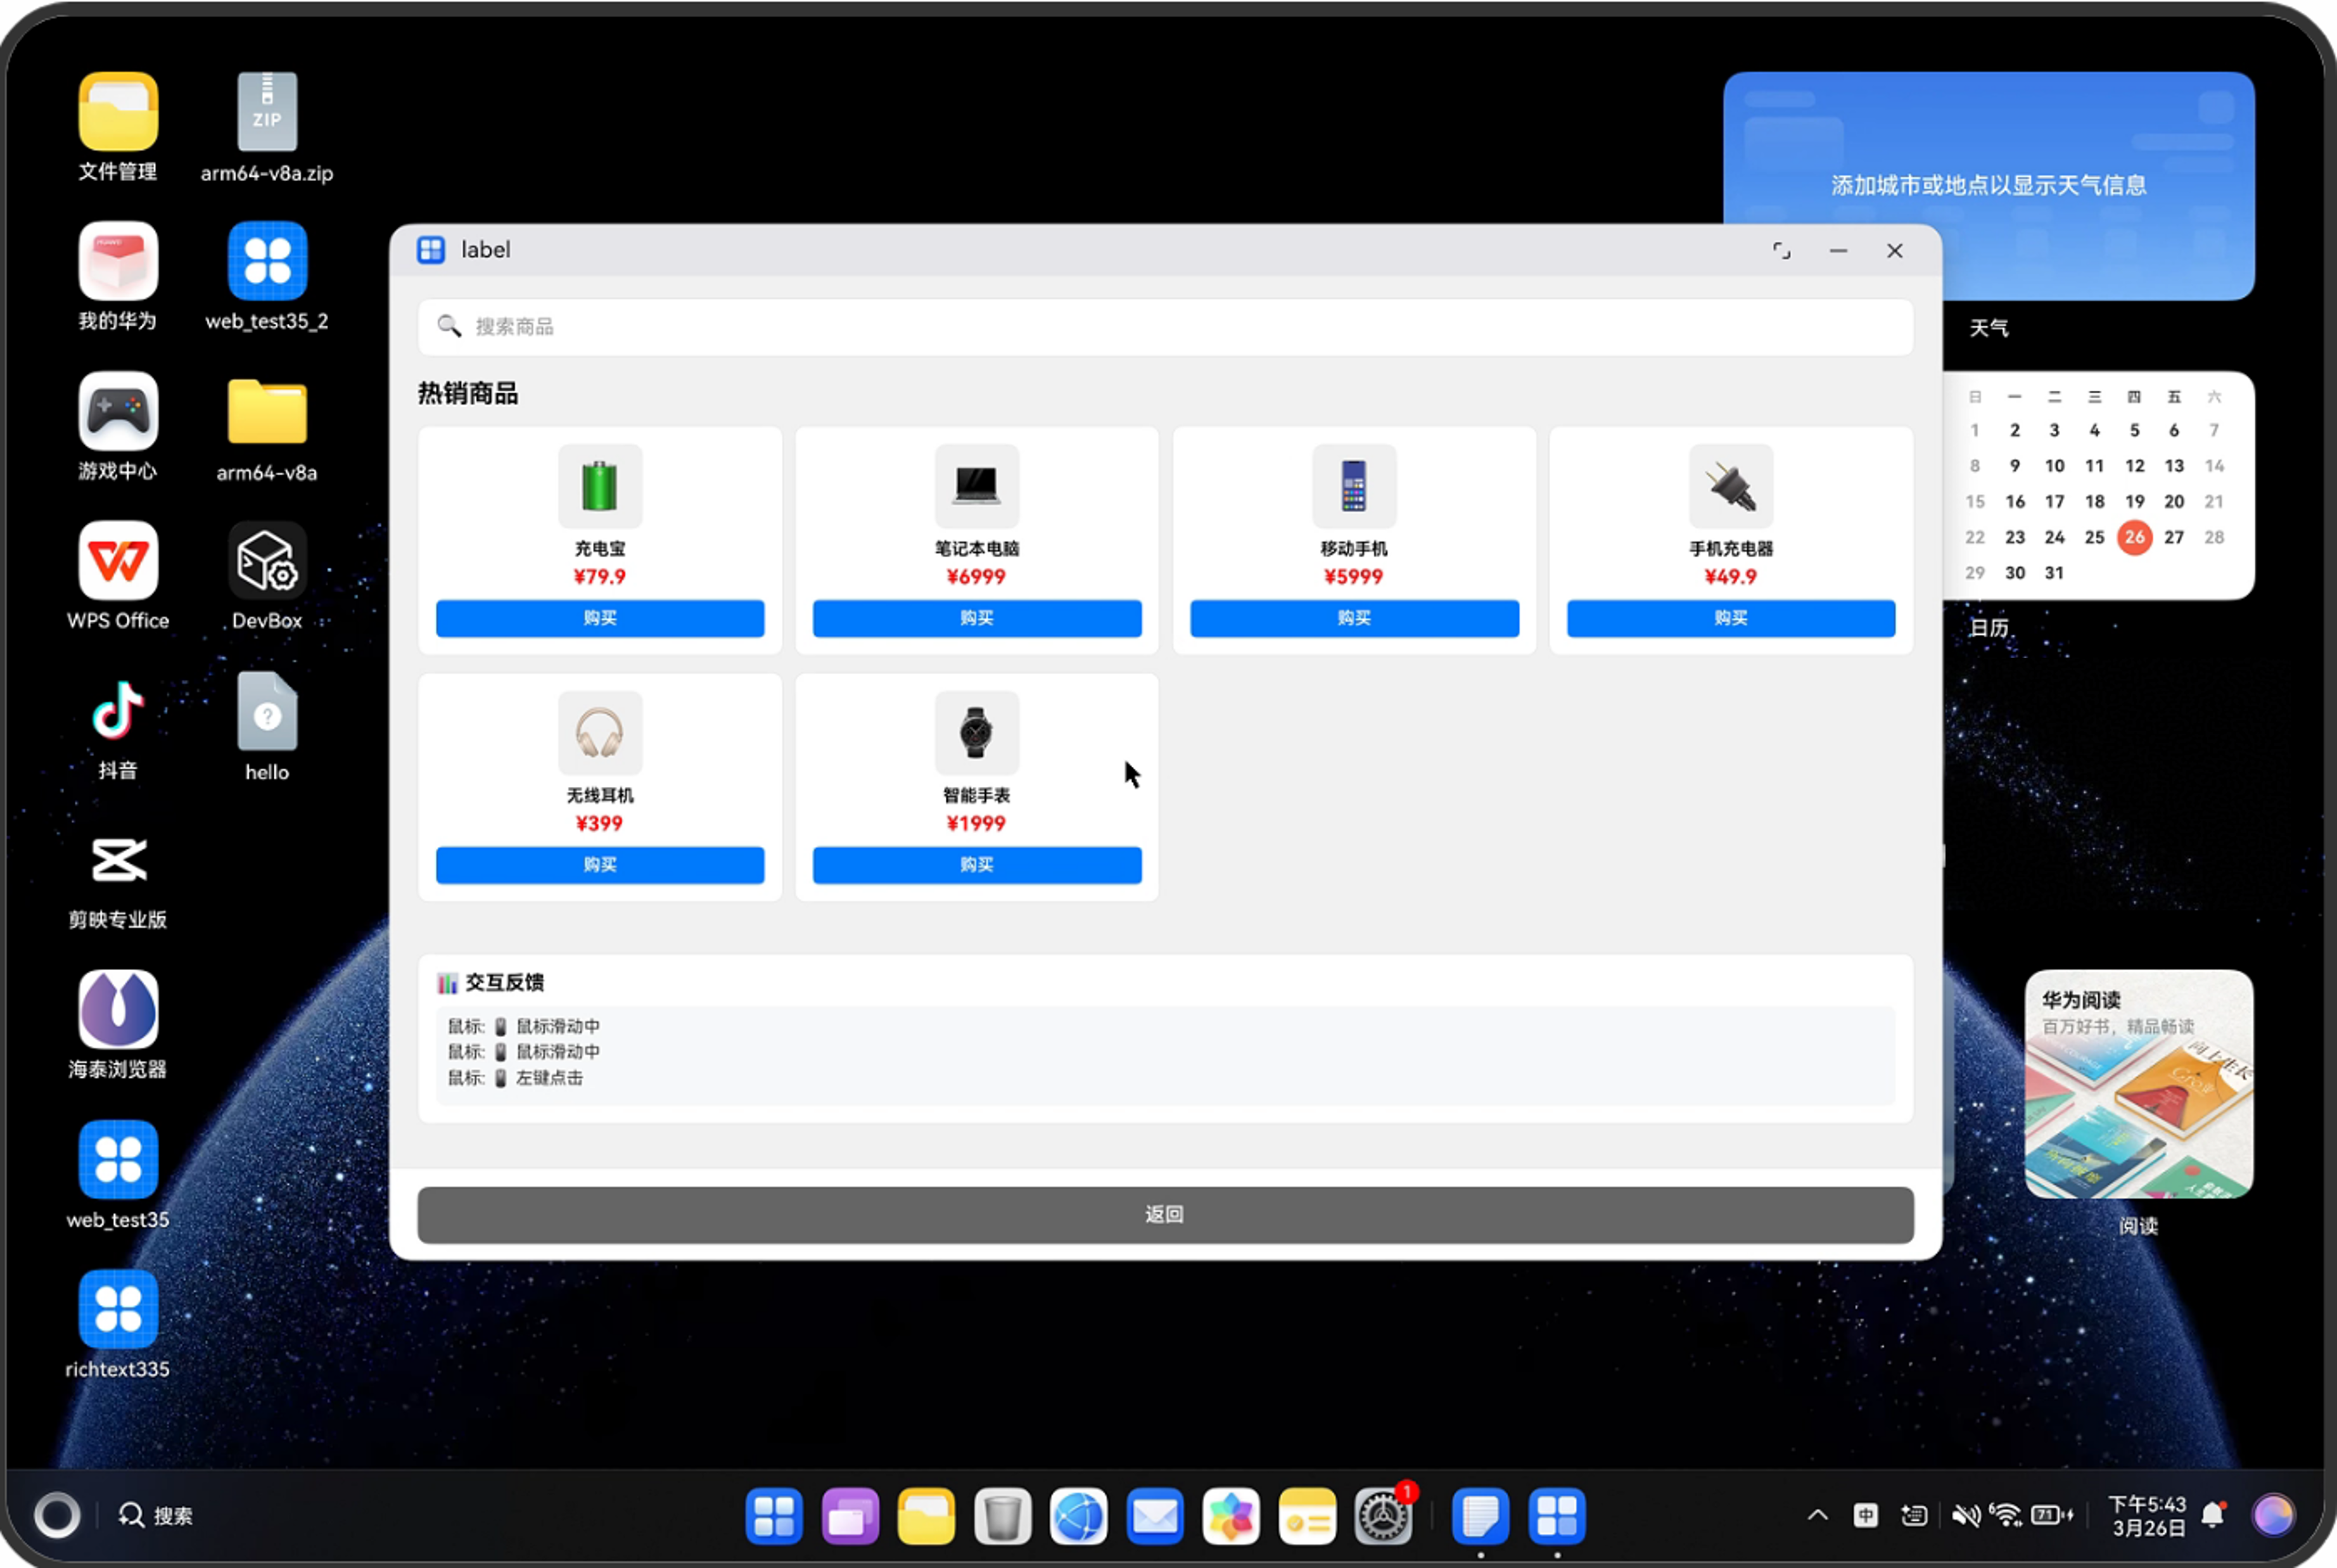
Task: Select the hello file on desktop
Action: point(267,727)
